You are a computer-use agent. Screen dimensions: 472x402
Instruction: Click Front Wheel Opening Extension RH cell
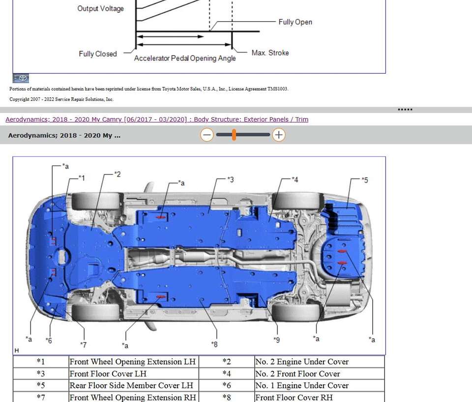click(x=133, y=397)
